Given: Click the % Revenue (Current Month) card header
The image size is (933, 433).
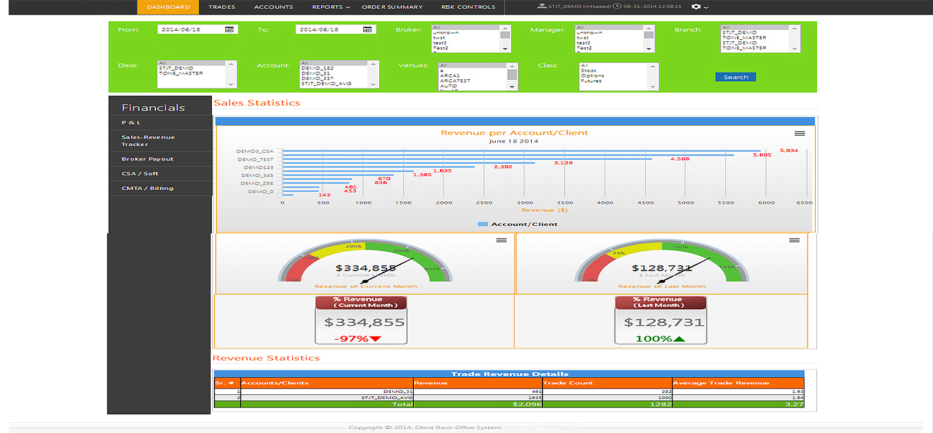Looking at the screenshot, I should [361, 302].
